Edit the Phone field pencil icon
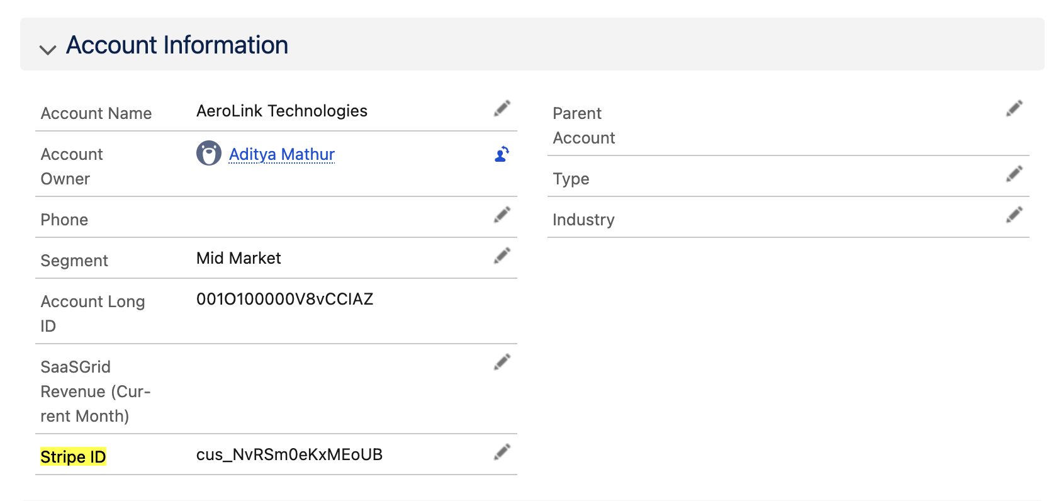Image resolution: width=1061 pixels, height=501 pixels. pyautogui.click(x=502, y=215)
